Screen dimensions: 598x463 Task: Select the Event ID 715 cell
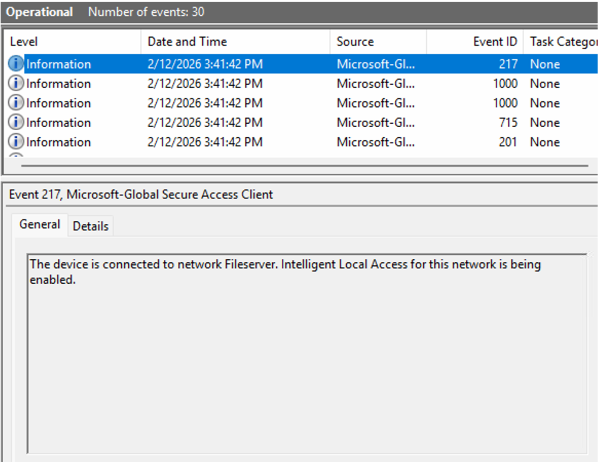click(x=508, y=122)
